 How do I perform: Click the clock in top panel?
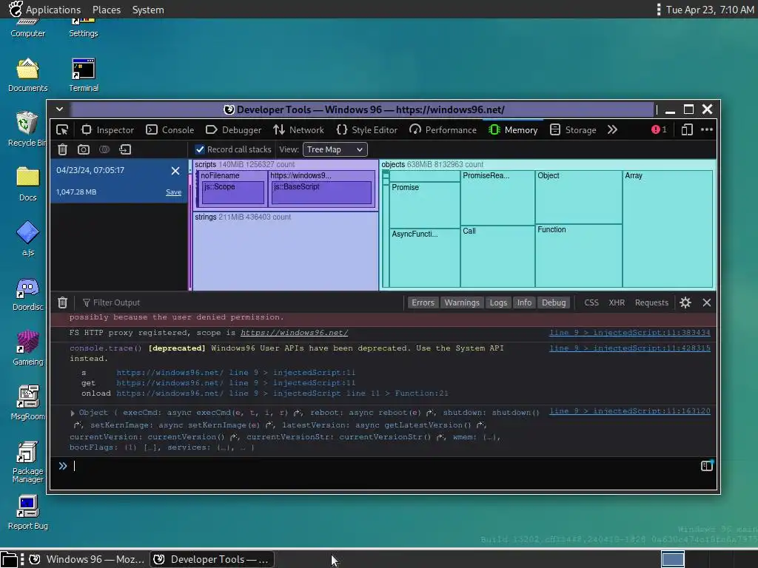[710, 10]
